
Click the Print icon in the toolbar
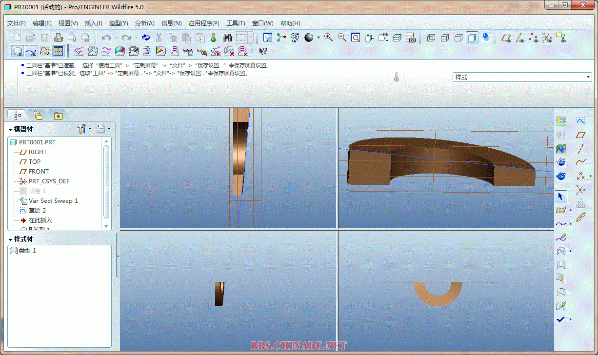tap(58, 38)
